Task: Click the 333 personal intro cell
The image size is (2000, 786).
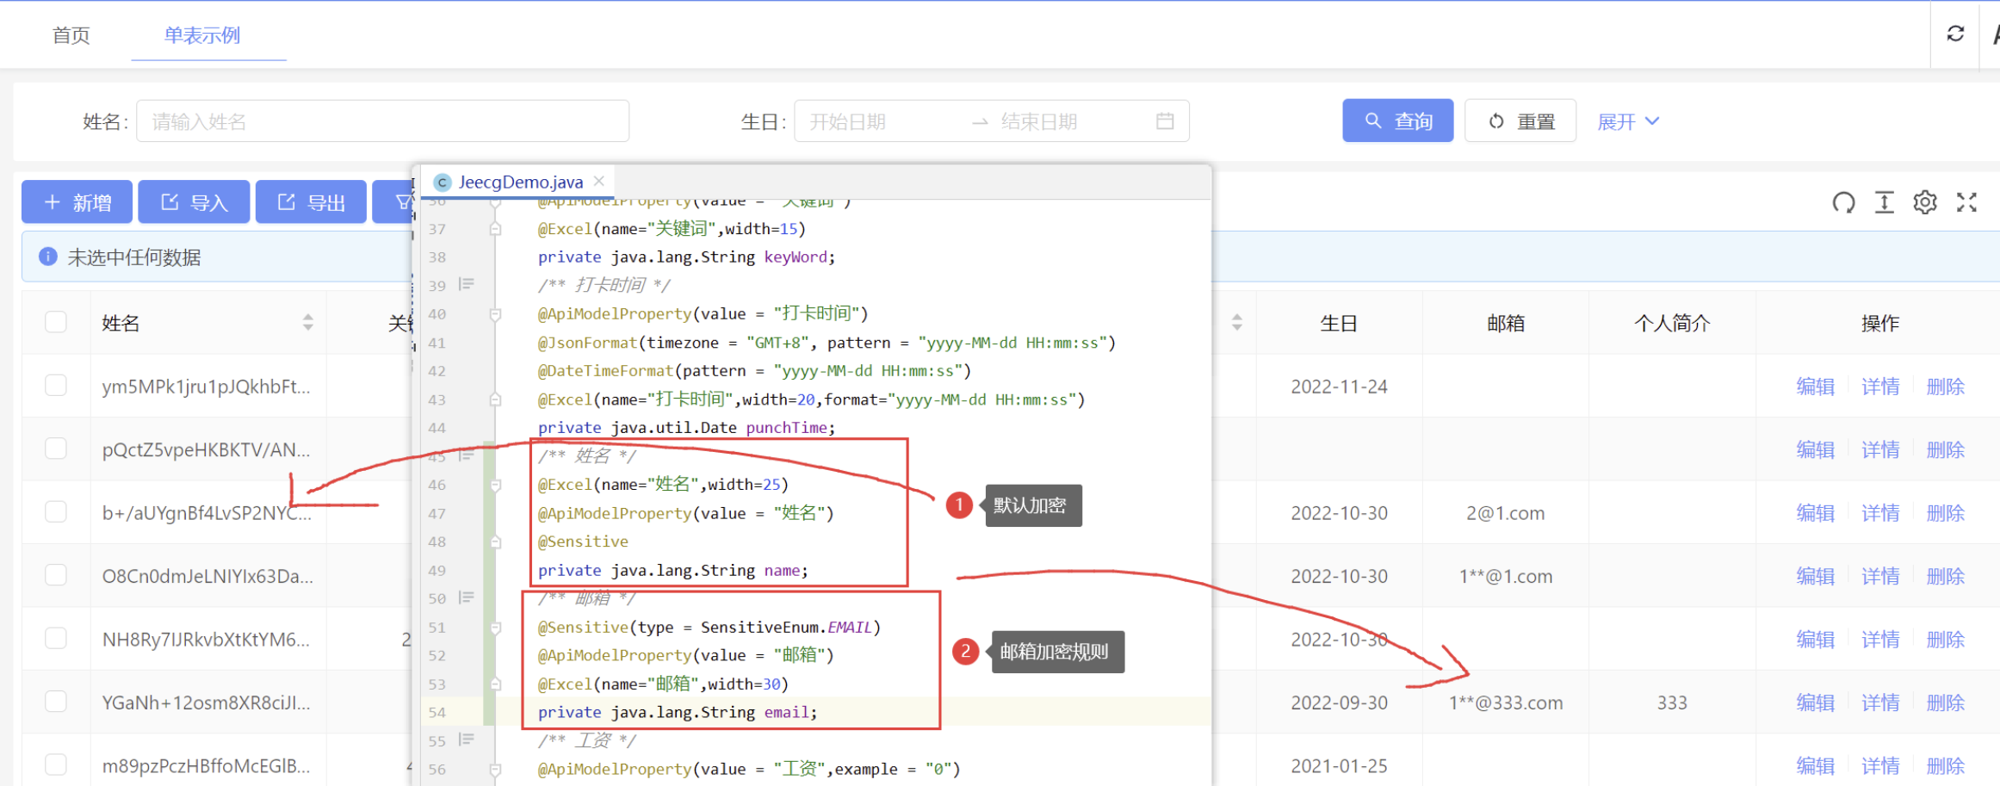Action: (x=1672, y=703)
